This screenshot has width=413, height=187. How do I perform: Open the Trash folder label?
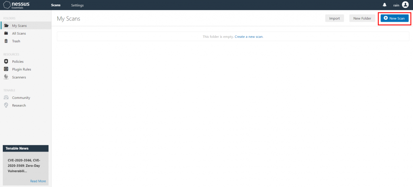coord(16,41)
